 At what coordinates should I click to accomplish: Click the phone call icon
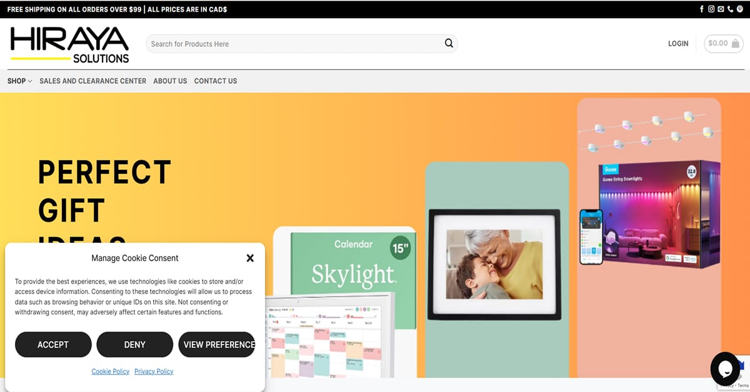coord(730,9)
